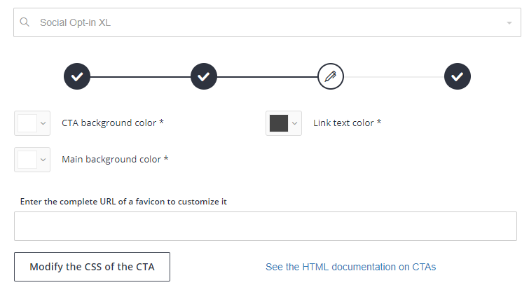Click the "Link text color" label
Viewport: 529px width, 292px height.
click(348, 123)
